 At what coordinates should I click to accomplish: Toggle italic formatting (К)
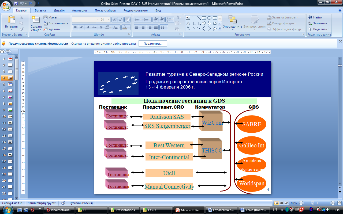81,27
